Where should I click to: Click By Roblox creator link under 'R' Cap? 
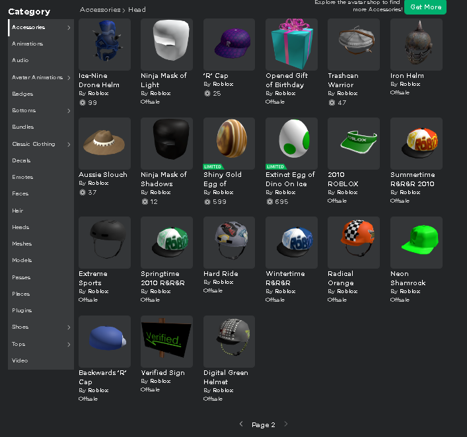coord(219,84)
